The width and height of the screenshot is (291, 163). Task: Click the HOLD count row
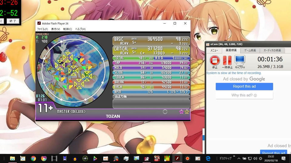coord(151,67)
